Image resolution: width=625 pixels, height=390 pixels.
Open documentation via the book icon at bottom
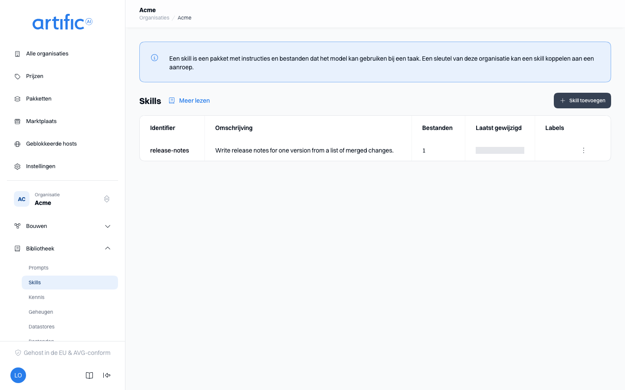89,375
